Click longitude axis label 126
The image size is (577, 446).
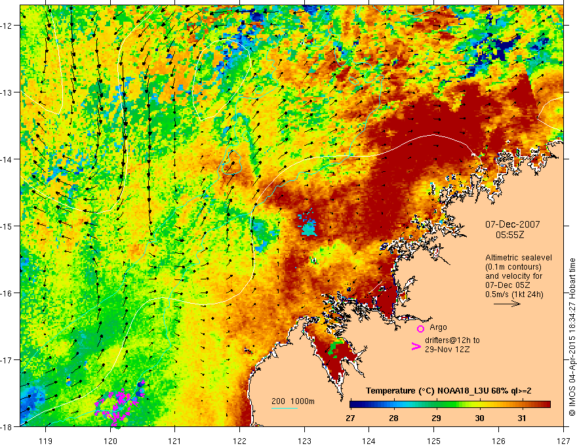click(498, 441)
